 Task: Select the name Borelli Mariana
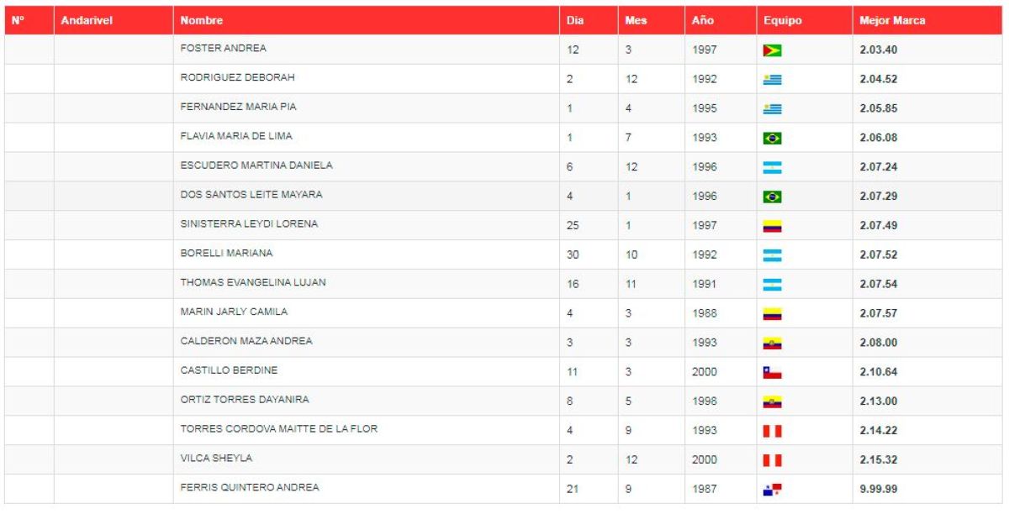[226, 253]
